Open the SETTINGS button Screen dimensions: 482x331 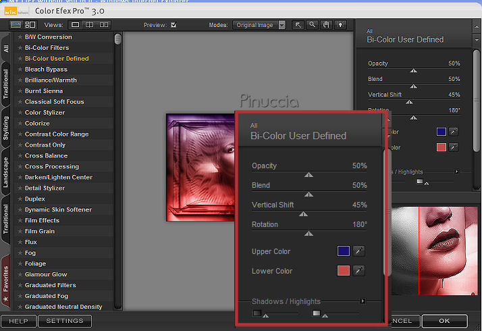point(65,321)
